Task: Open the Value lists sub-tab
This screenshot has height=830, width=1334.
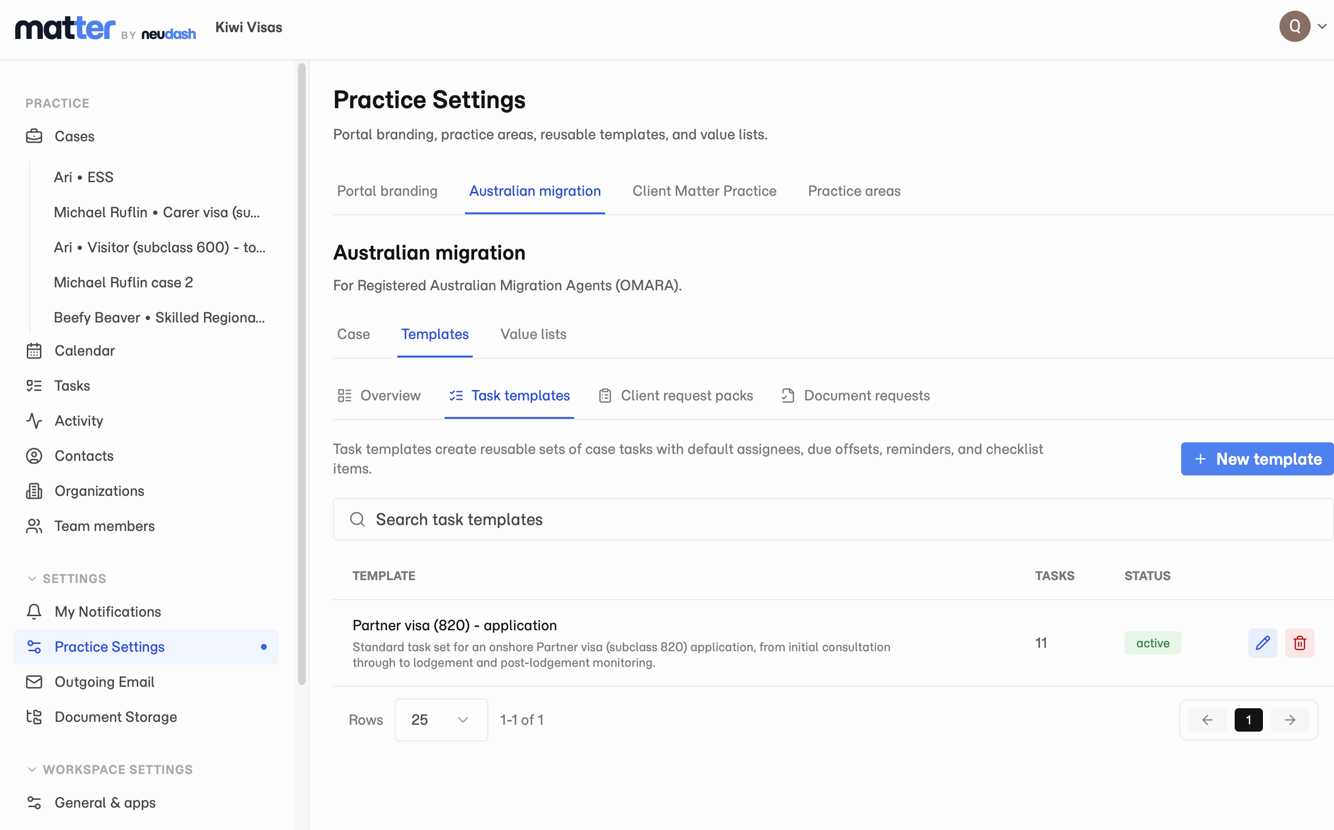Action: tap(533, 334)
